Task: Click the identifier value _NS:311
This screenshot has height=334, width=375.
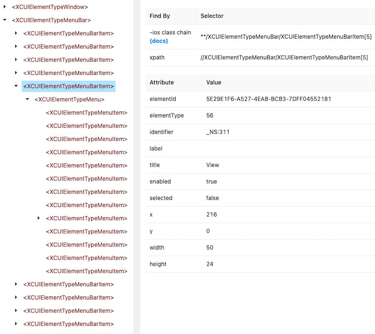Action: (x=218, y=132)
